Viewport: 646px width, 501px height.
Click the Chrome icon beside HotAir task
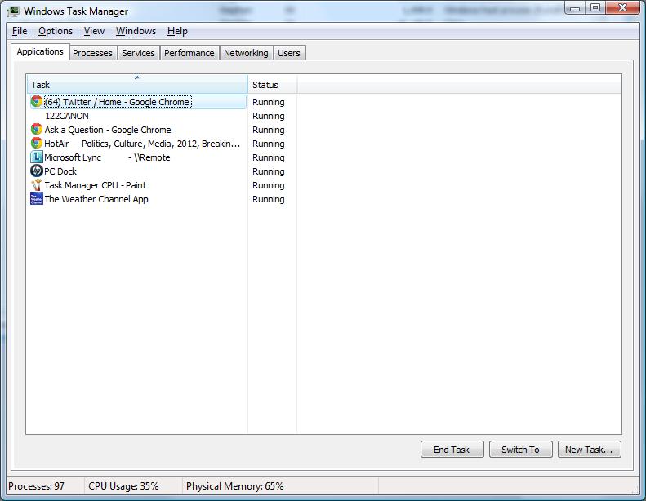point(36,144)
